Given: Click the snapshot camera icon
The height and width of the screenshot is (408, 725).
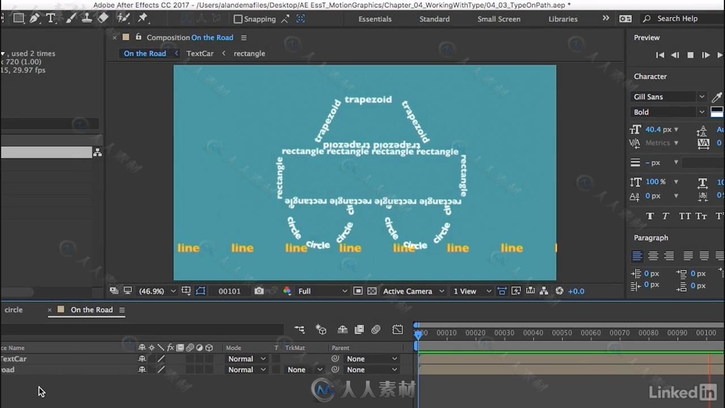Looking at the screenshot, I should click(259, 291).
